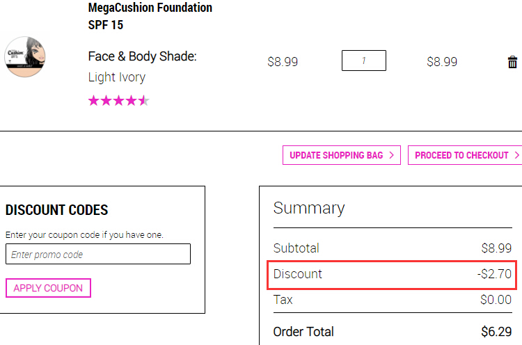This screenshot has height=345, width=522.
Task: Click the Tax $0.00 value
Action: click(x=496, y=300)
